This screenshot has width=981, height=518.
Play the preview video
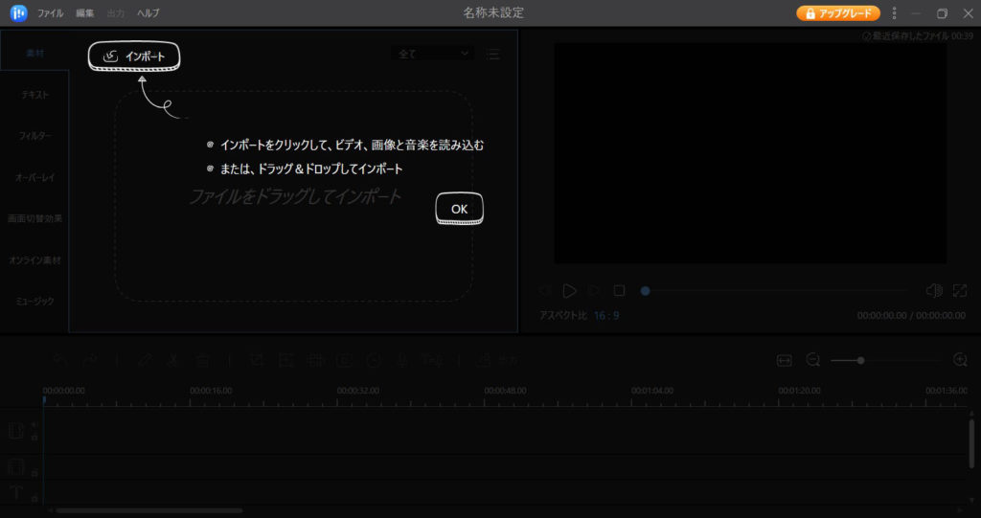pos(569,290)
